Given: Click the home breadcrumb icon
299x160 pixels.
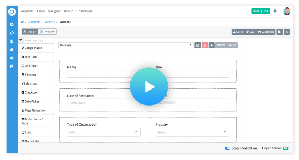Looking at the screenshot, I should 22,22.
